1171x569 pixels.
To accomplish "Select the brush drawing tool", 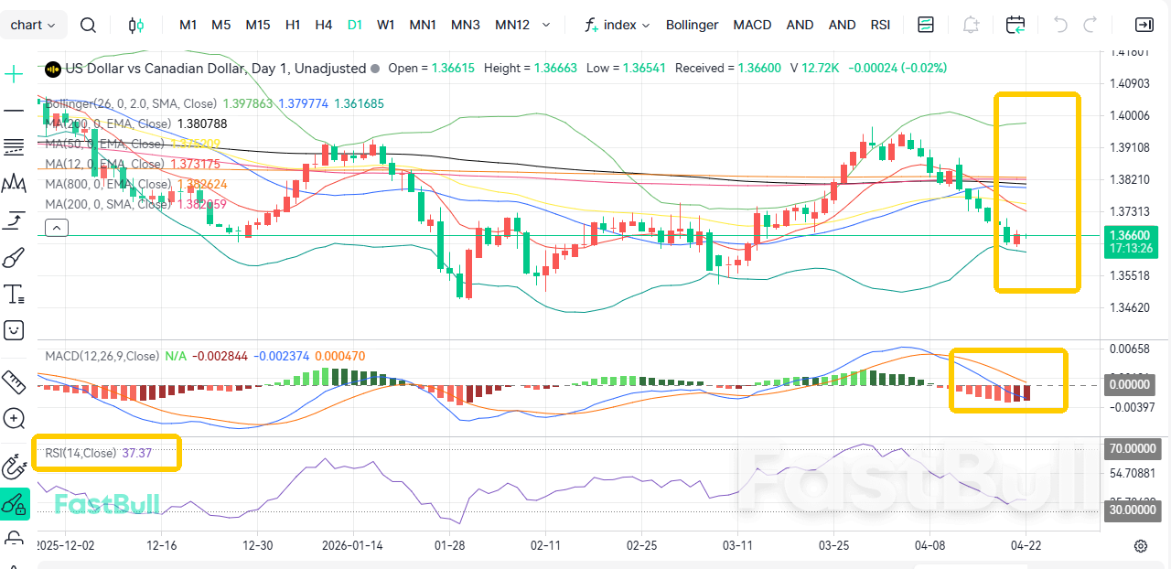I will tap(13, 257).
